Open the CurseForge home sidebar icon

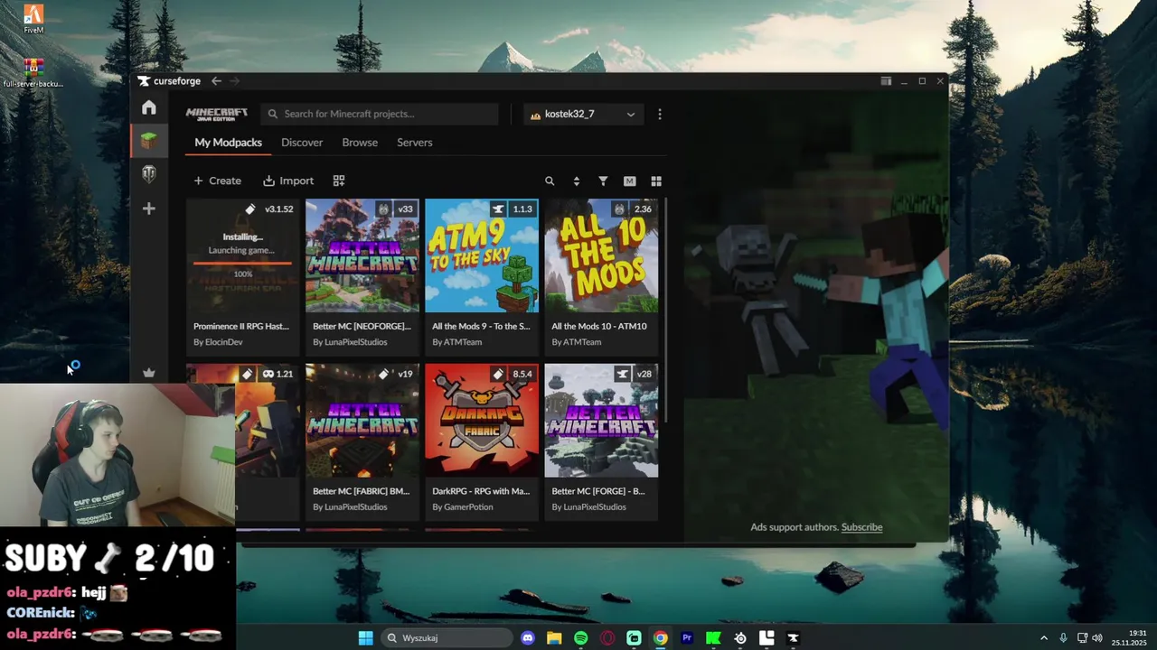tap(149, 107)
